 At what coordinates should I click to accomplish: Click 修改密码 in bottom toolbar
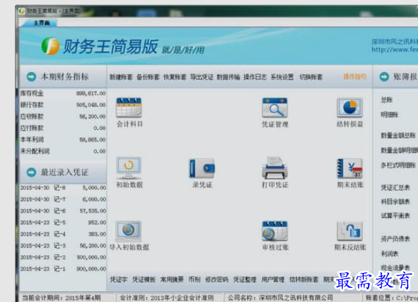[217, 280]
